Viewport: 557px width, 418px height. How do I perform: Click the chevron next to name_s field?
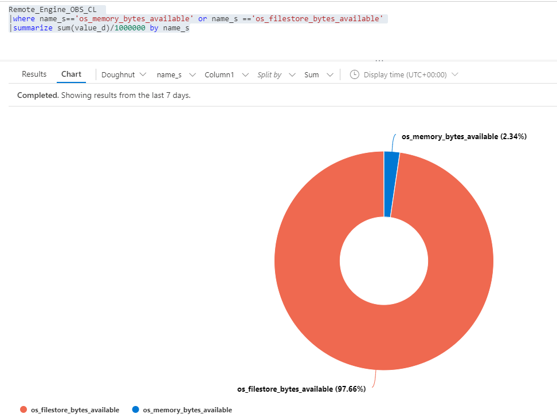point(193,74)
